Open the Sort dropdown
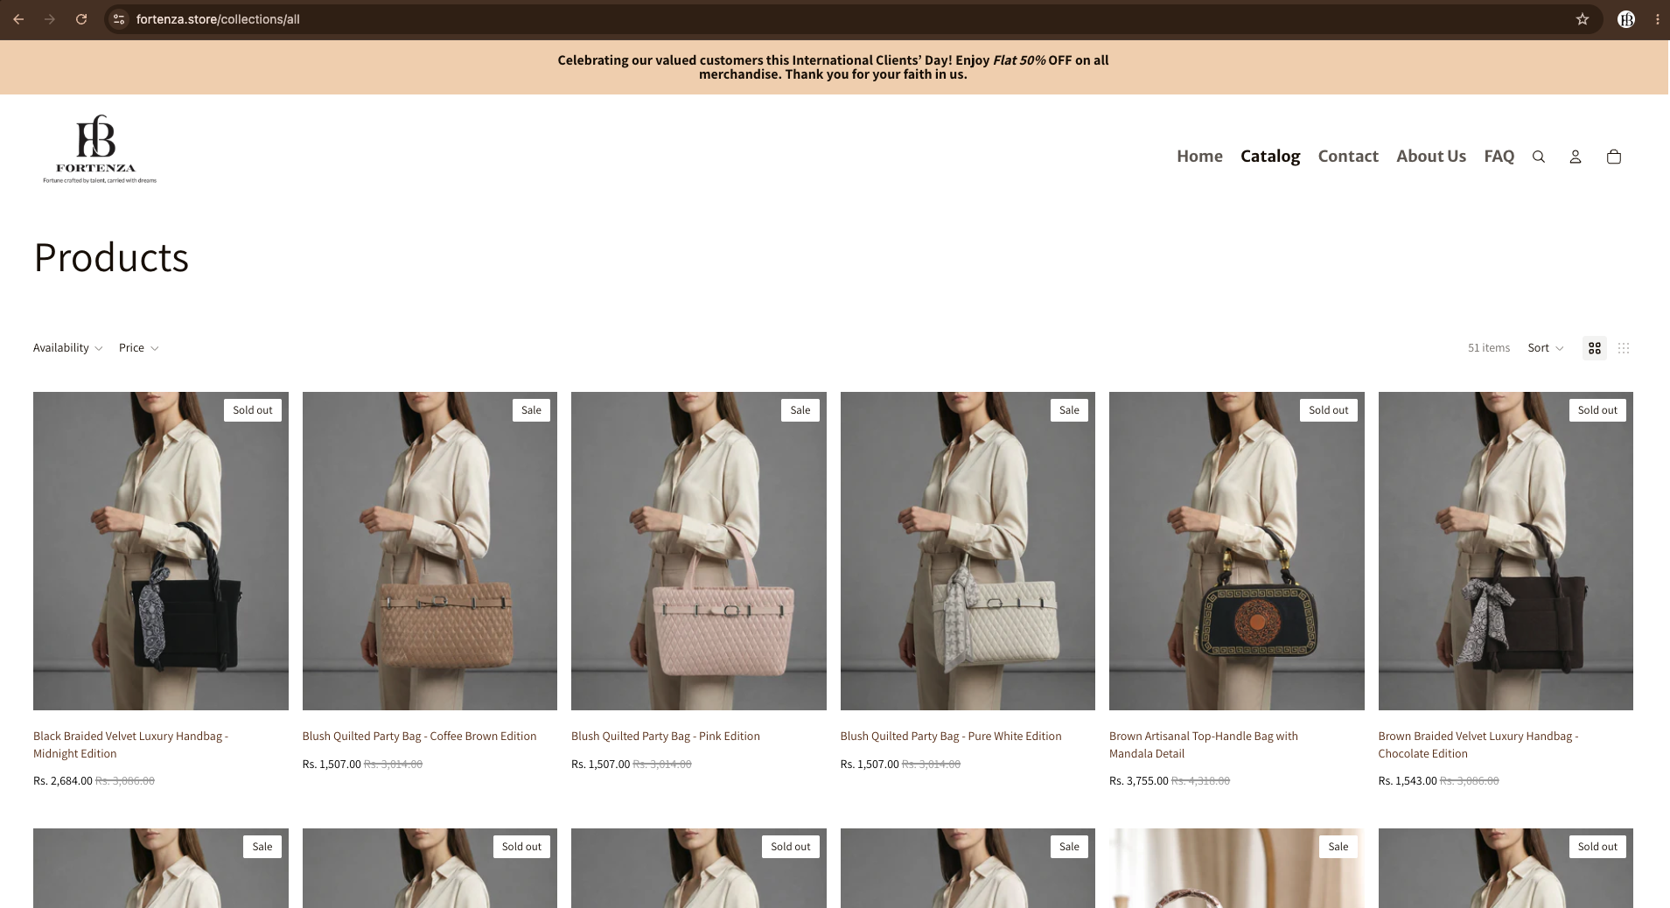The height and width of the screenshot is (908, 1670). pos(1546,348)
